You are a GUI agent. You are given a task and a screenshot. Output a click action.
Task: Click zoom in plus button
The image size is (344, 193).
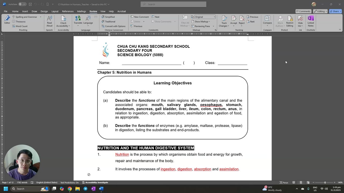[x=335, y=183]
